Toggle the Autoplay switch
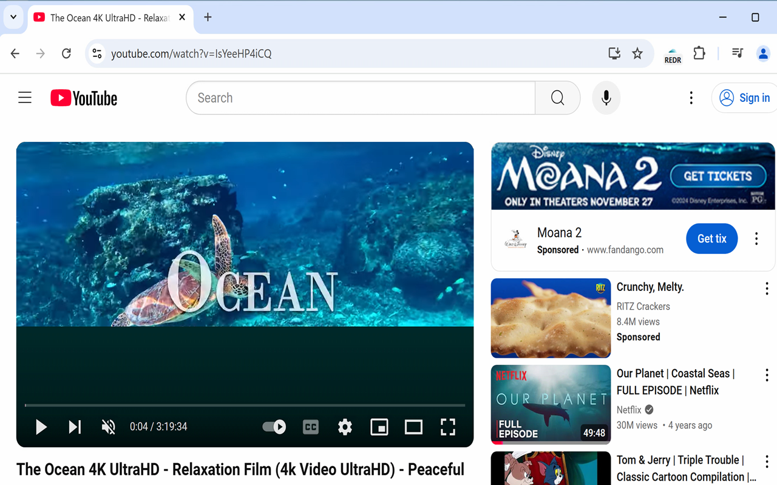777x485 pixels. coord(274,427)
